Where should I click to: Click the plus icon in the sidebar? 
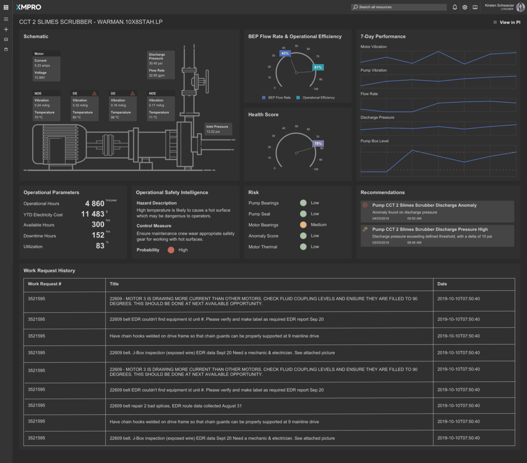(6, 29)
